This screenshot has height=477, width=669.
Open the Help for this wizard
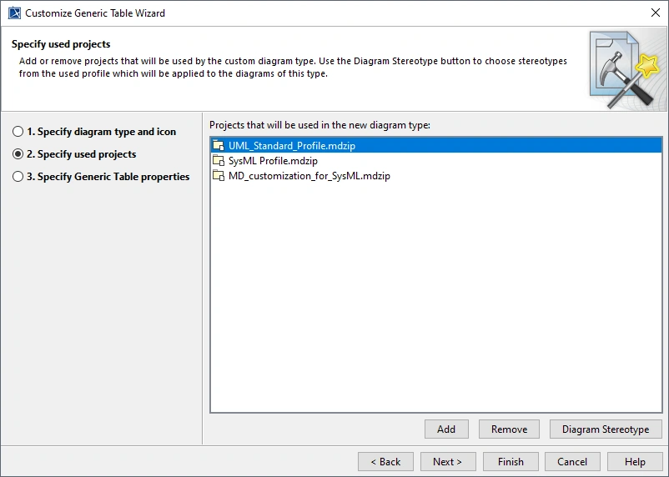(635, 461)
